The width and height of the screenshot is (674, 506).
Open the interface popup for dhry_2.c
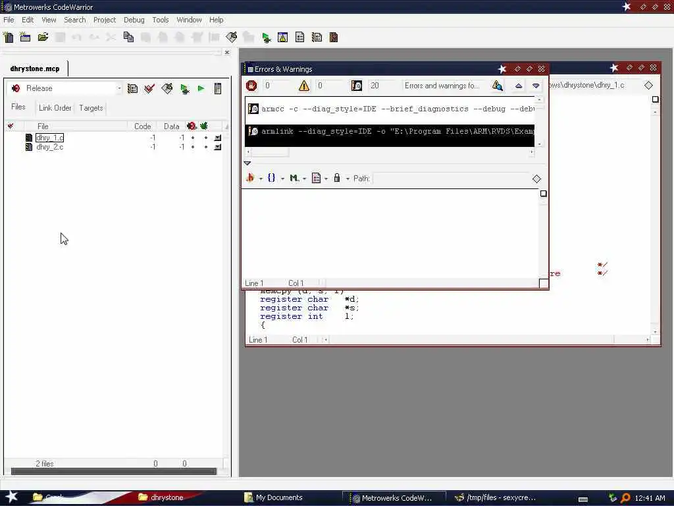tap(218, 147)
